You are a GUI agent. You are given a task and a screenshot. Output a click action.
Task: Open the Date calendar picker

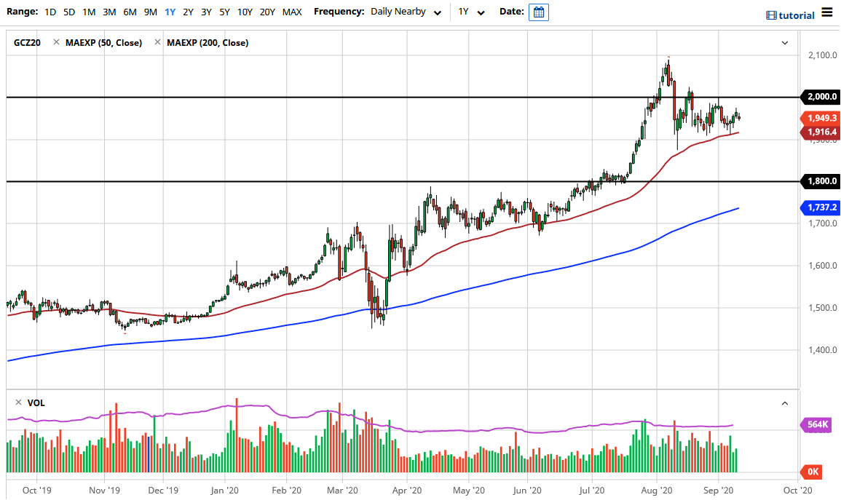[539, 12]
